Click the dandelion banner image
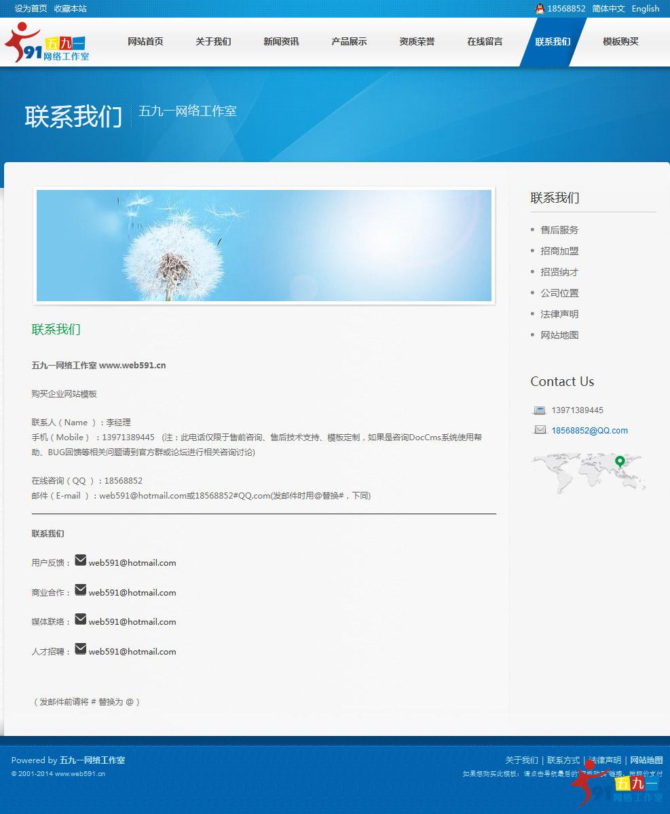This screenshot has height=814, width=670. click(263, 246)
